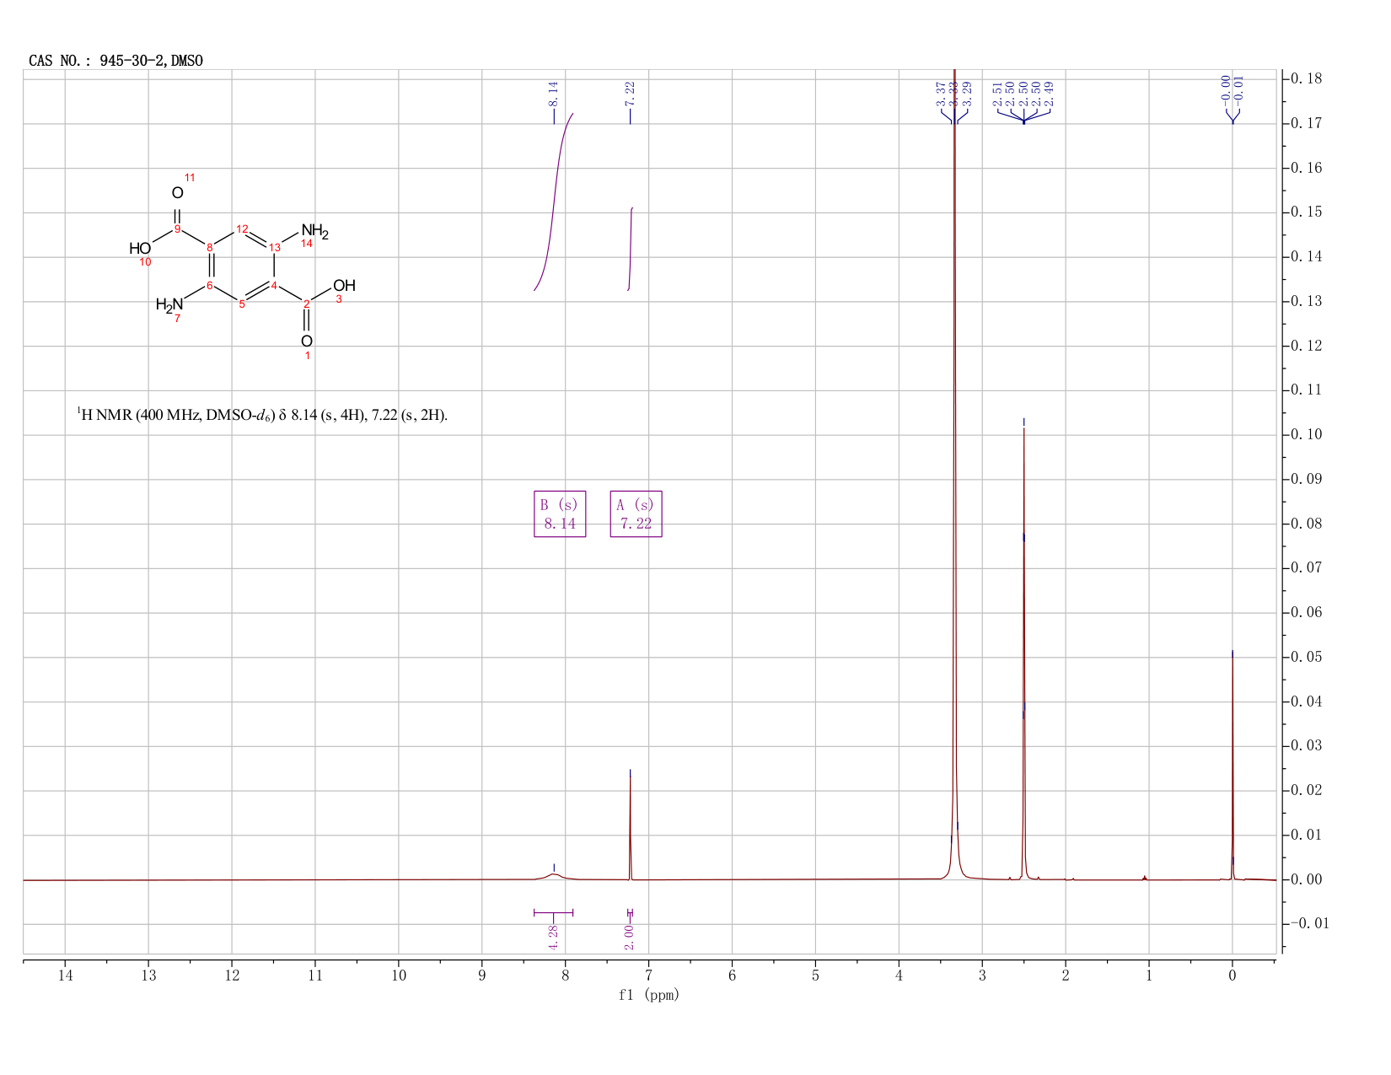The image size is (1391, 1075).
Task: Click the 4.28 integral value
Action: click(553, 937)
